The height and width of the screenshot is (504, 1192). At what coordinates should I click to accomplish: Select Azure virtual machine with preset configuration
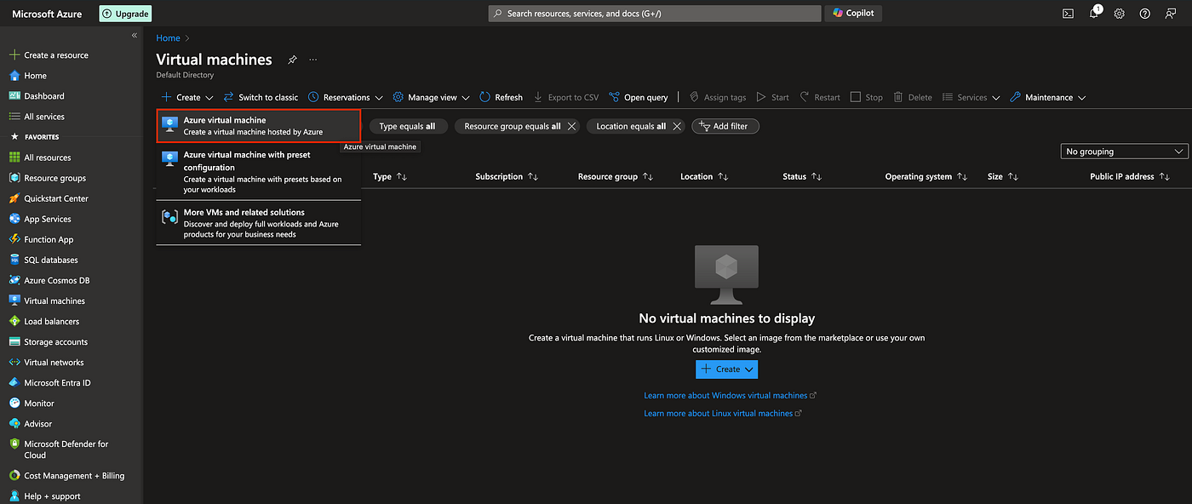[258, 172]
